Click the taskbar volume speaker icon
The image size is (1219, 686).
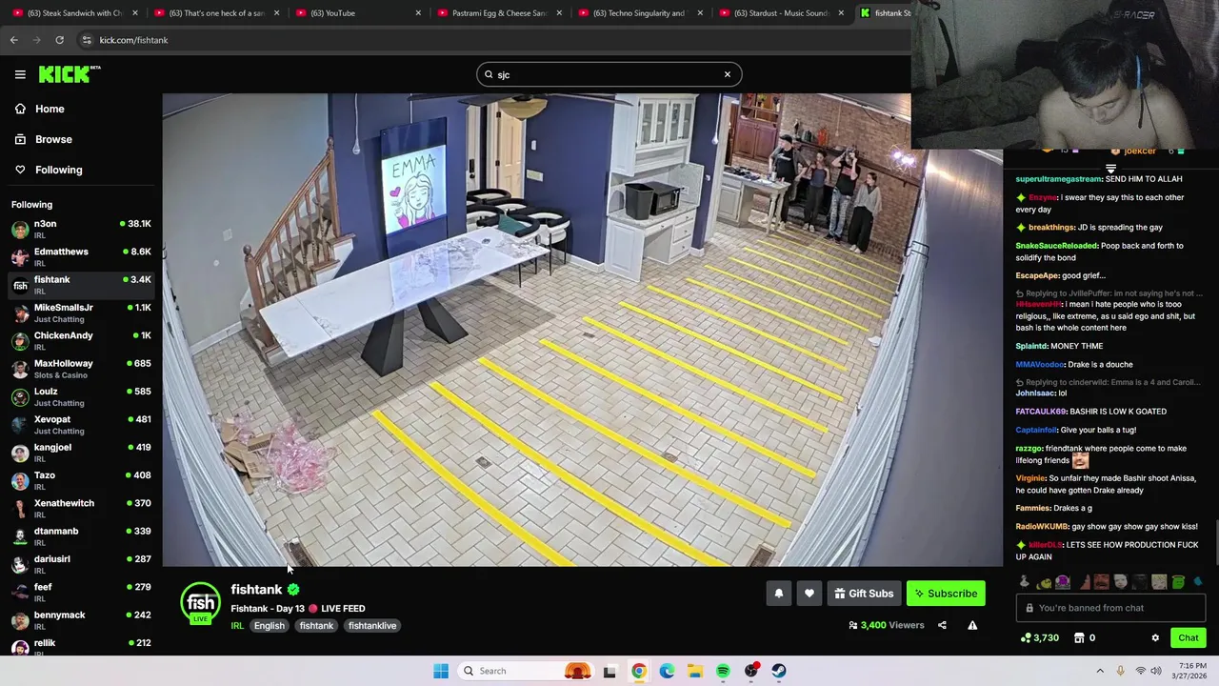[1156, 671]
